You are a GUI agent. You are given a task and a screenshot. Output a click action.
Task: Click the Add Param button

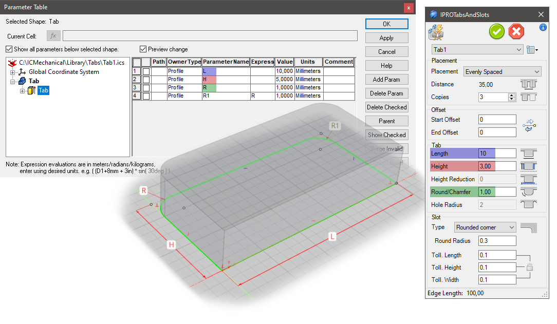(386, 79)
